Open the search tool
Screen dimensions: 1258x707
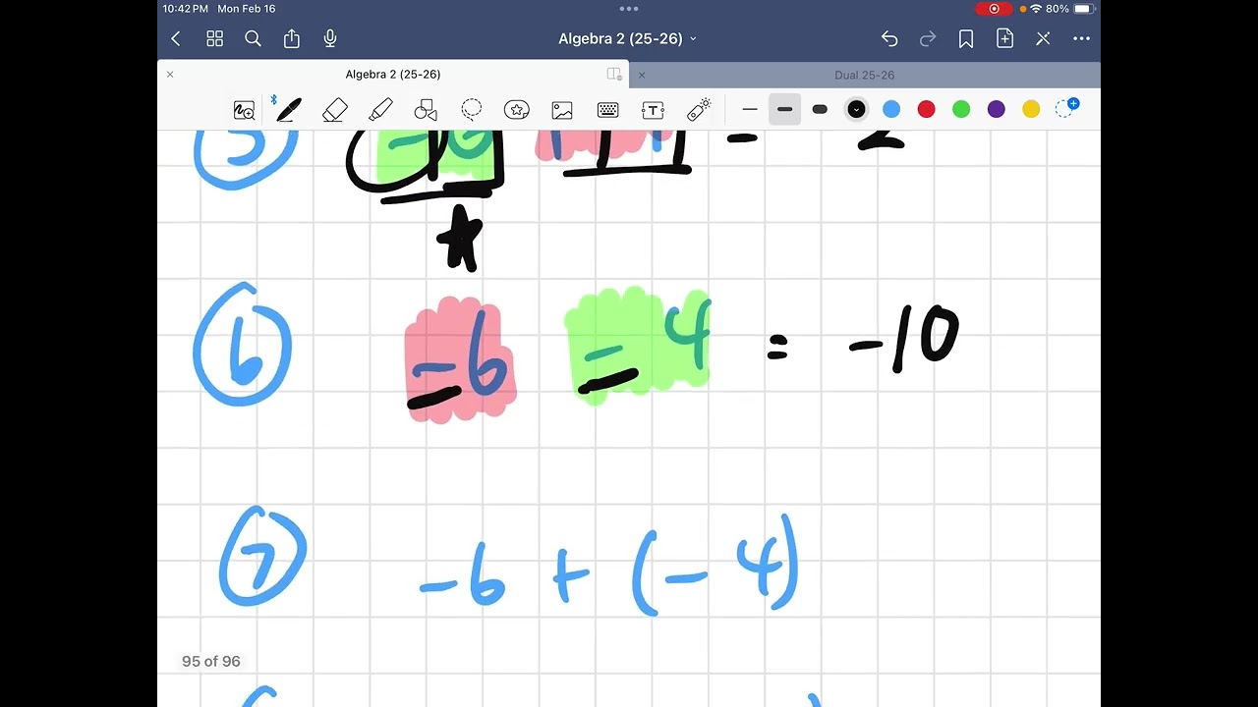pos(253,39)
